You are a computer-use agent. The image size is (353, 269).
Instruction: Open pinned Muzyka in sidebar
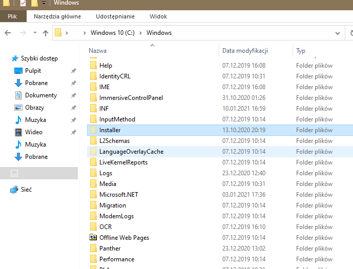pyautogui.click(x=35, y=120)
